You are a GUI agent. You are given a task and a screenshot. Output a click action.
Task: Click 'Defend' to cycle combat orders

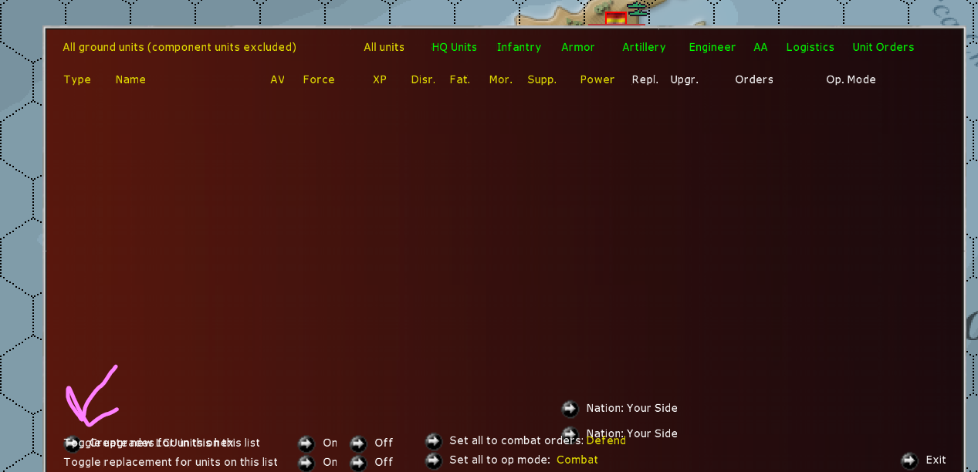click(x=605, y=440)
